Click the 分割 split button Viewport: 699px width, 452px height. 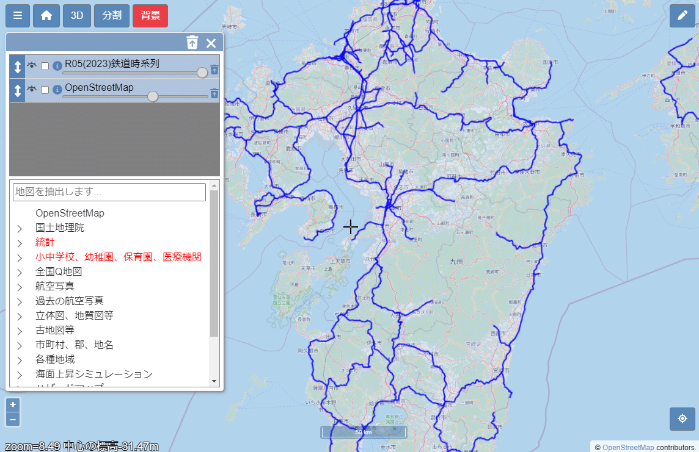pos(111,16)
